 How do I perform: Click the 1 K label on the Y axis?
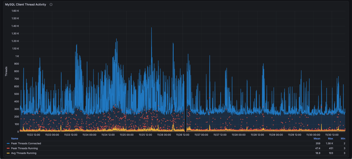click(x=17, y=56)
